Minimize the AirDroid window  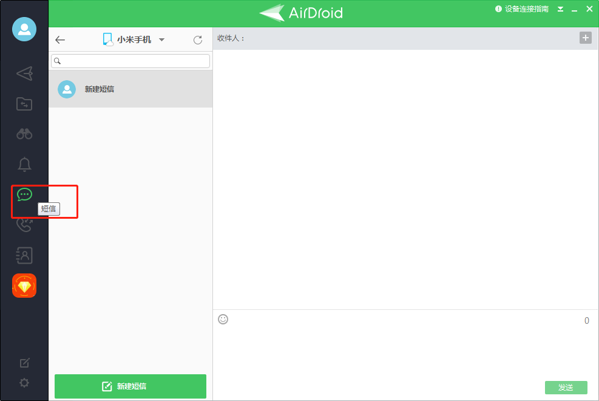[574, 10]
